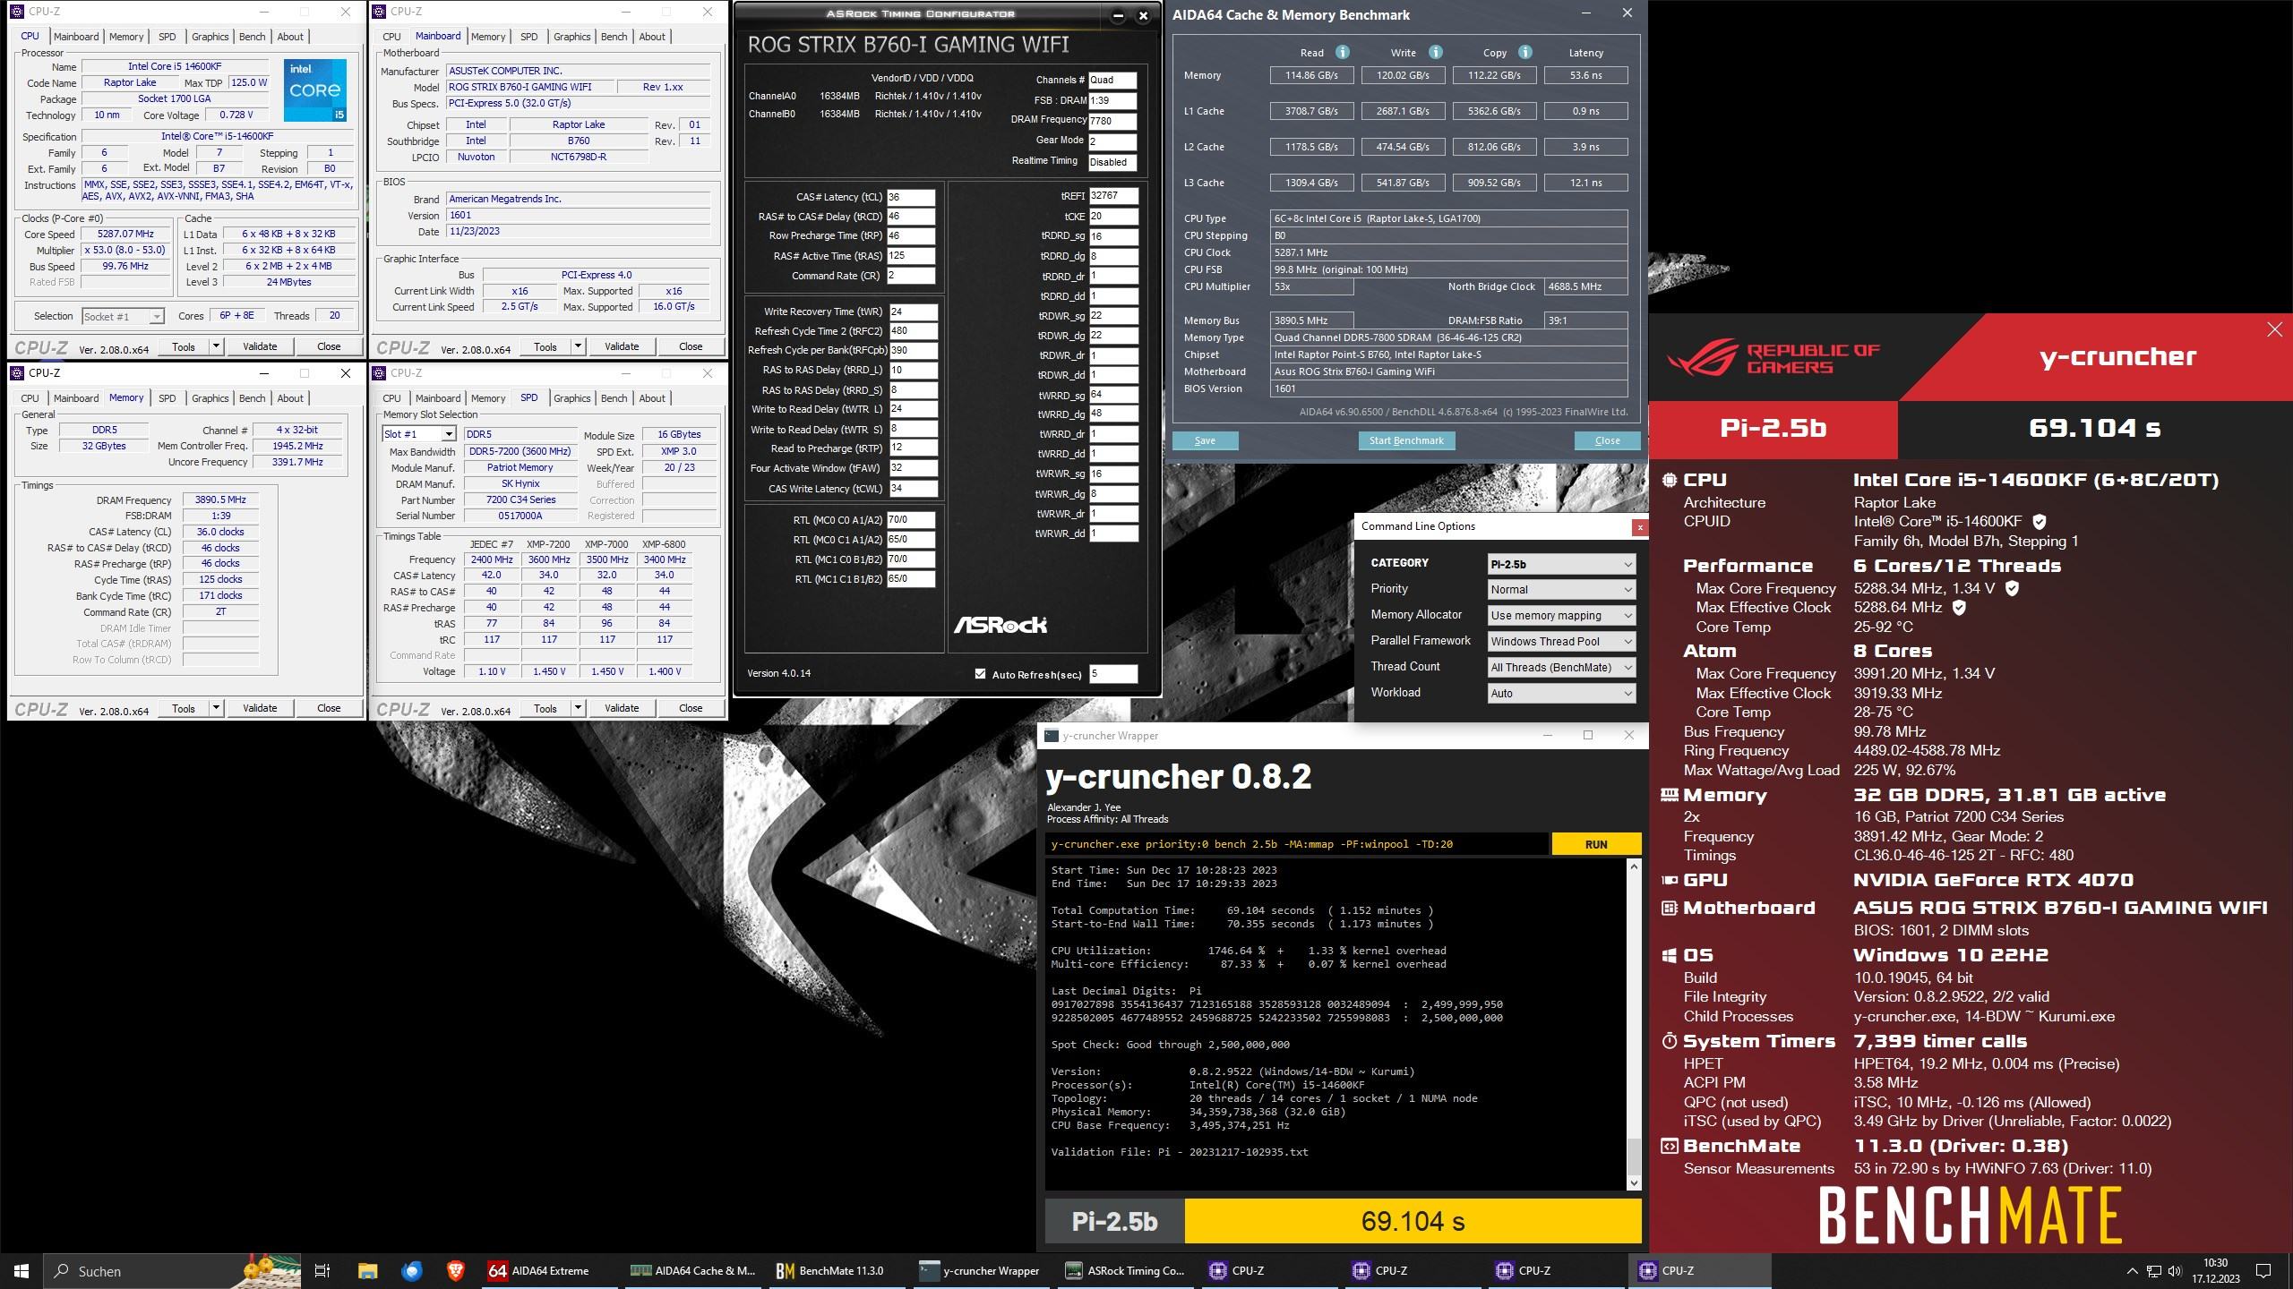
Task: Click the taskbar Suchen search box
Action: tap(172, 1271)
